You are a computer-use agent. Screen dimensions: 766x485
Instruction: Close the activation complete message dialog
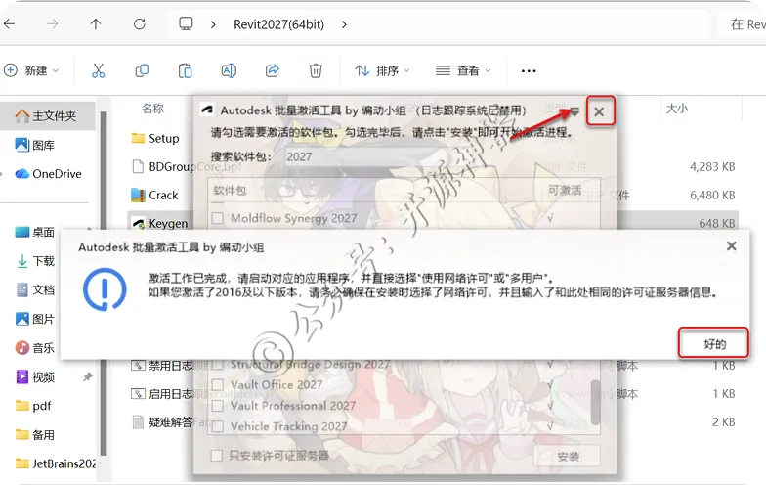pos(731,246)
